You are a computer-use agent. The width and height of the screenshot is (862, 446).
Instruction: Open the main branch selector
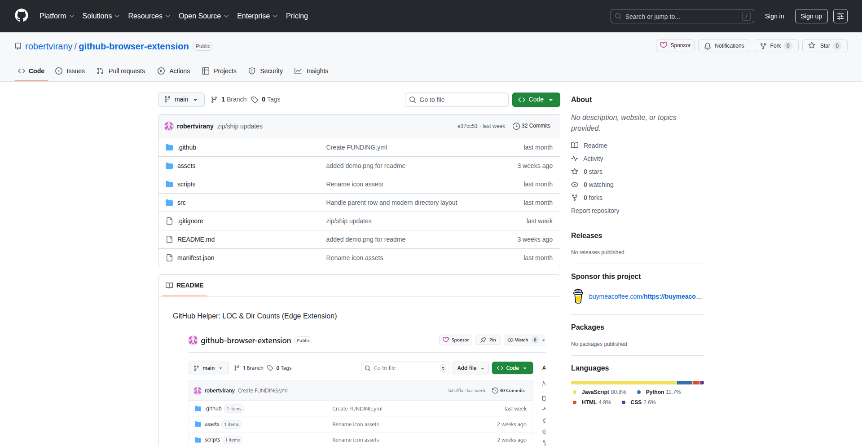[181, 99]
